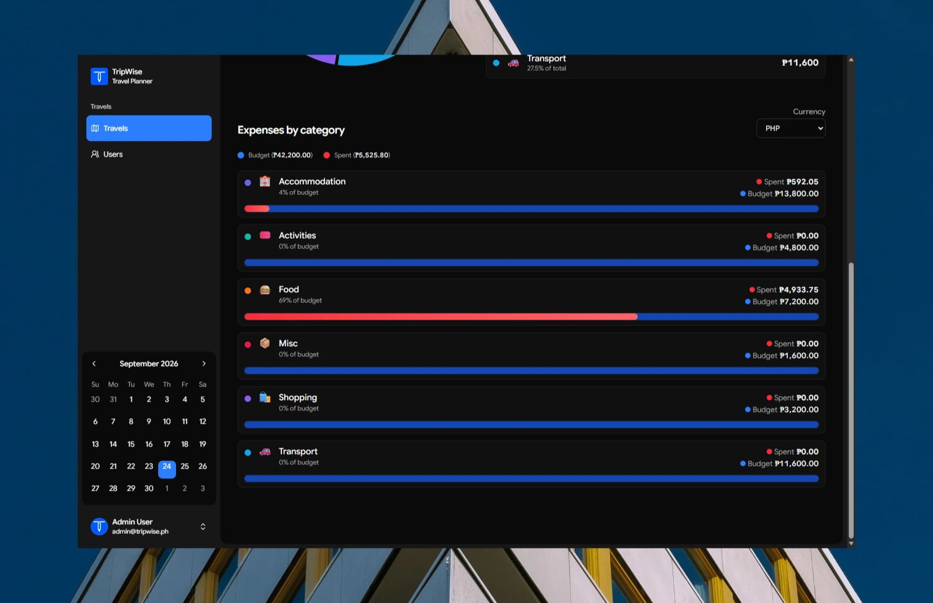Screen dimensions: 933x603
Task: Click the Food burger icon
Action: click(265, 290)
